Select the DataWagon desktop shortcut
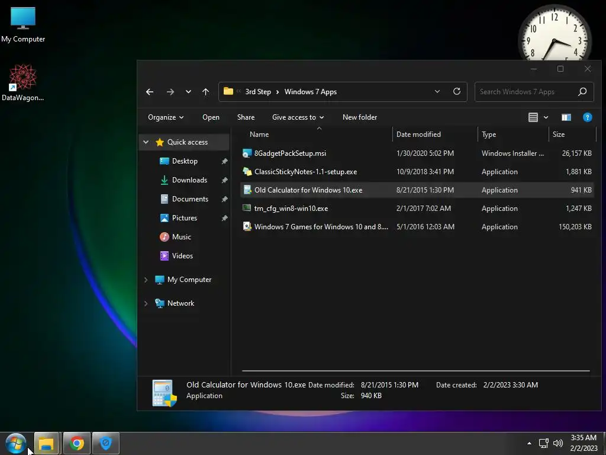This screenshot has height=455, width=606. coord(23,83)
